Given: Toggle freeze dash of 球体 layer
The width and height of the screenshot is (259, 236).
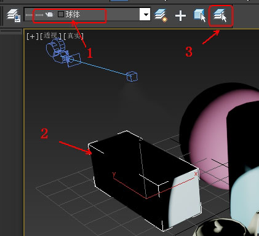Looking at the screenshot, I should (39, 15).
